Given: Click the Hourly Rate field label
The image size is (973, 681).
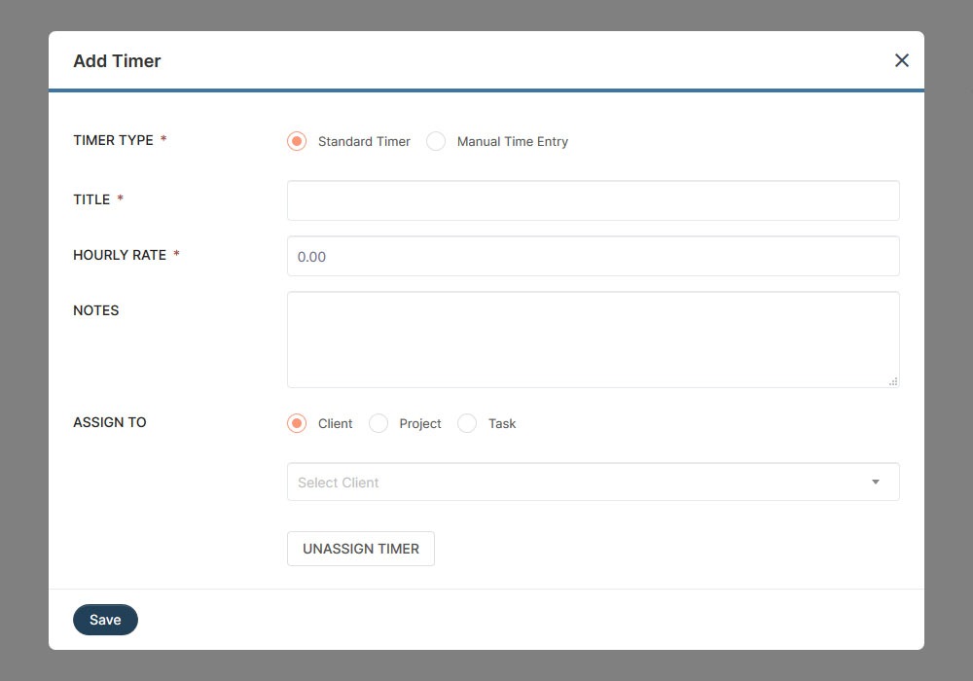Looking at the screenshot, I should tap(120, 255).
